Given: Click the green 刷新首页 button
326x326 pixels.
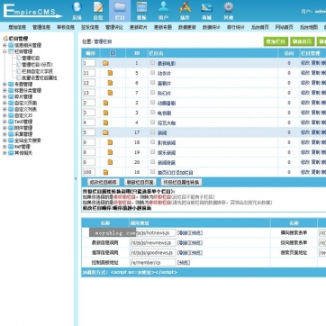Looking at the screenshot, I should 303,41.
